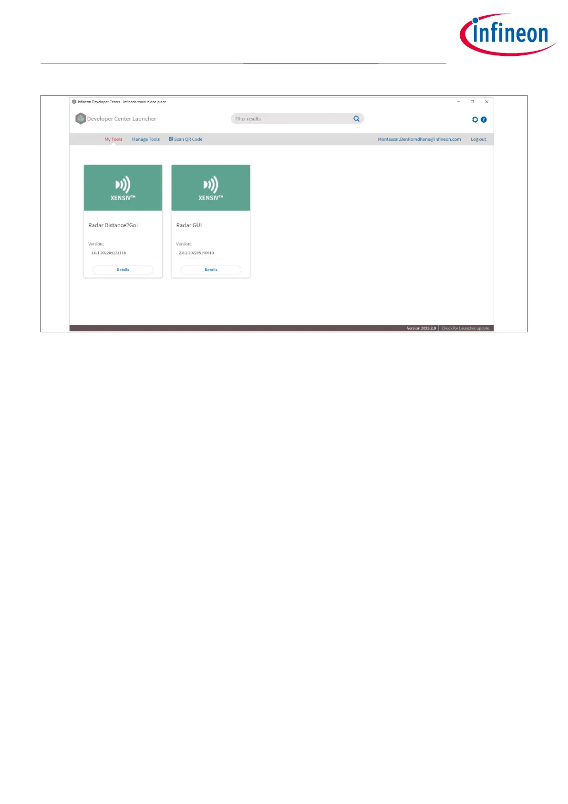Click the Developer Center Launcher cube logo
The image size is (568, 804).
(x=81, y=118)
